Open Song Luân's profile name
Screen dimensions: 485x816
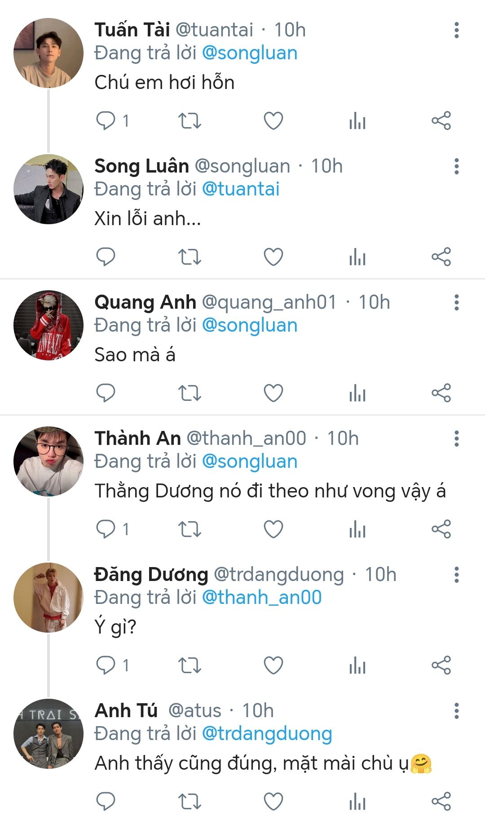(141, 166)
